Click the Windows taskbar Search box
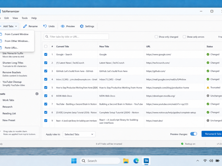222x166 pixels. tap(100, 161)
